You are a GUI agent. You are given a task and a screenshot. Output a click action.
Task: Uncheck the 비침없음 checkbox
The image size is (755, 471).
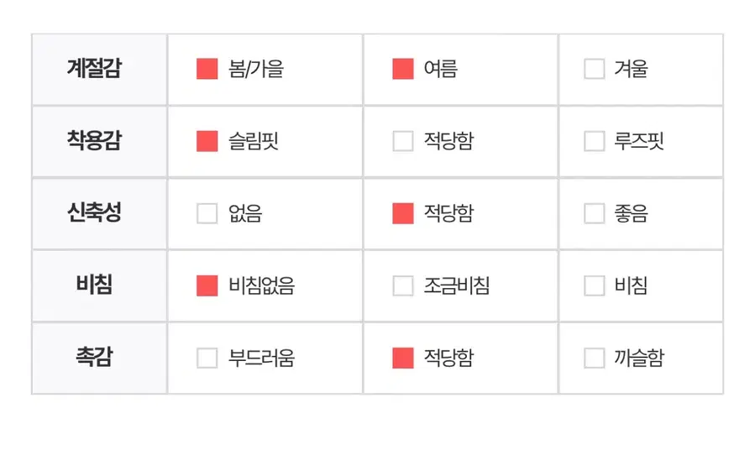coord(207,285)
